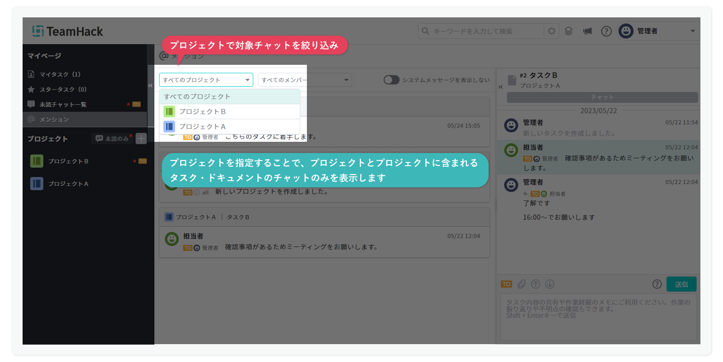723x362 pixels.
Task: Toggle the 未読のみ unread-only filter
Action: click(112, 139)
